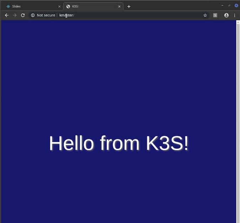This screenshot has height=223, width=240.
Task: Bookmark this page with the star
Action: (205, 15)
